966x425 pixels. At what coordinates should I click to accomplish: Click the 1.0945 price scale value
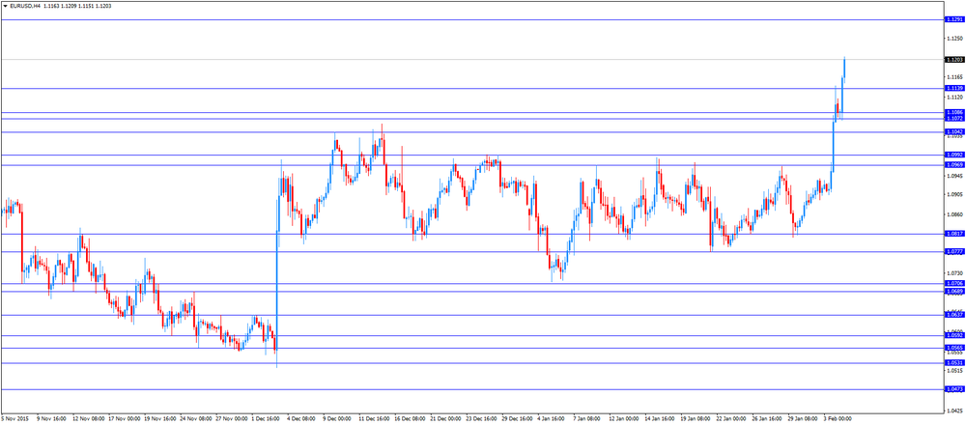tap(955, 175)
